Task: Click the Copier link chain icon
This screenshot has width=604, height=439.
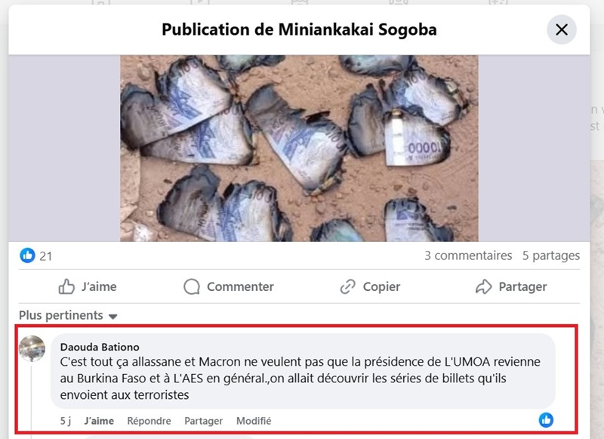Action: (x=347, y=287)
